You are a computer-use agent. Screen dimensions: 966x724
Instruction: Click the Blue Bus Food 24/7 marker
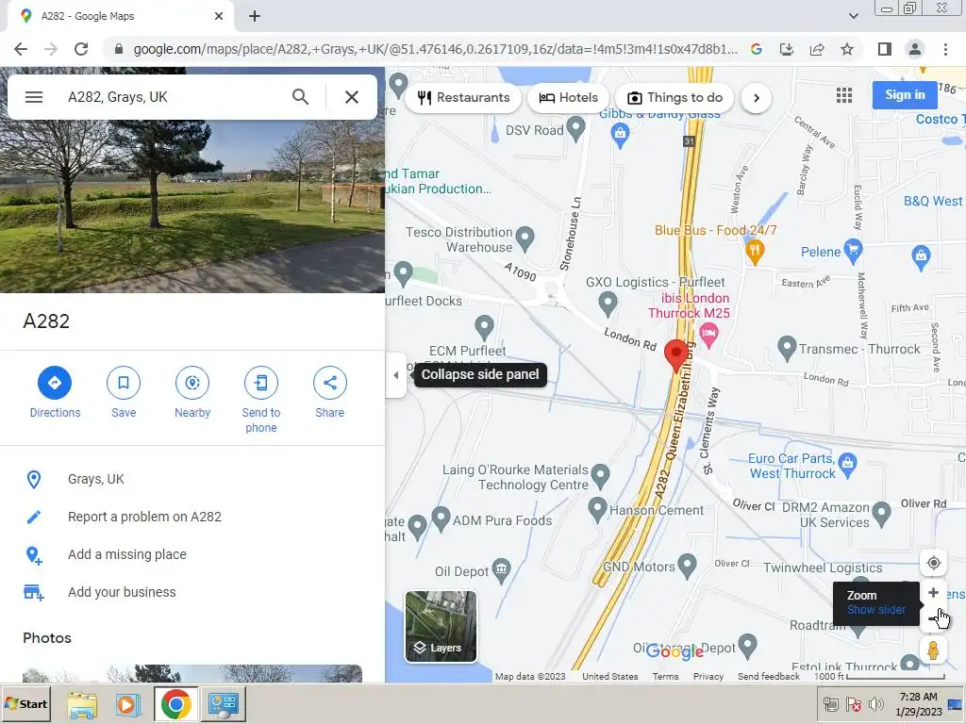click(x=755, y=251)
